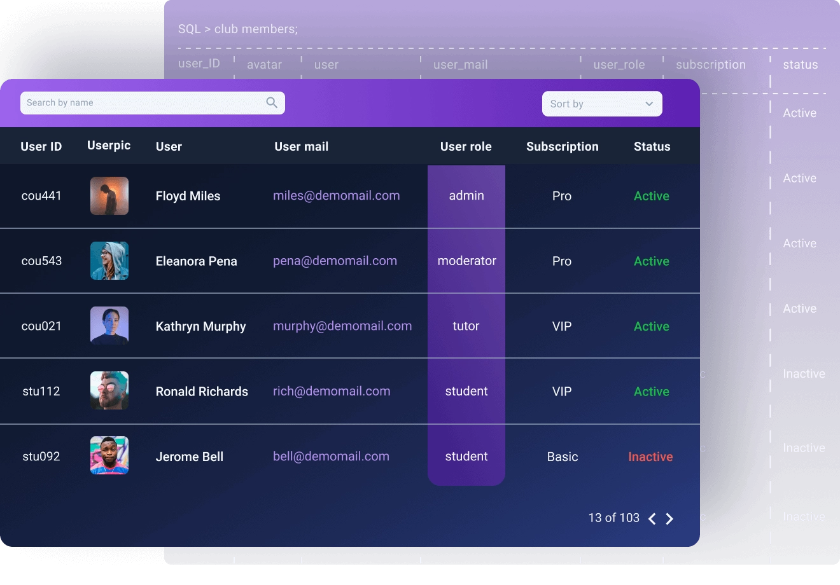Go to previous page arrow
This screenshot has height=585, width=840.
click(x=652, y=519)
